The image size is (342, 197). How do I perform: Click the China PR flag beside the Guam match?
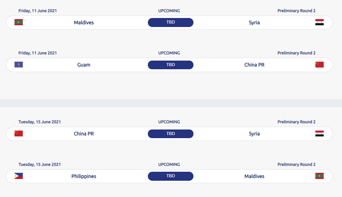tap(319, 64)
